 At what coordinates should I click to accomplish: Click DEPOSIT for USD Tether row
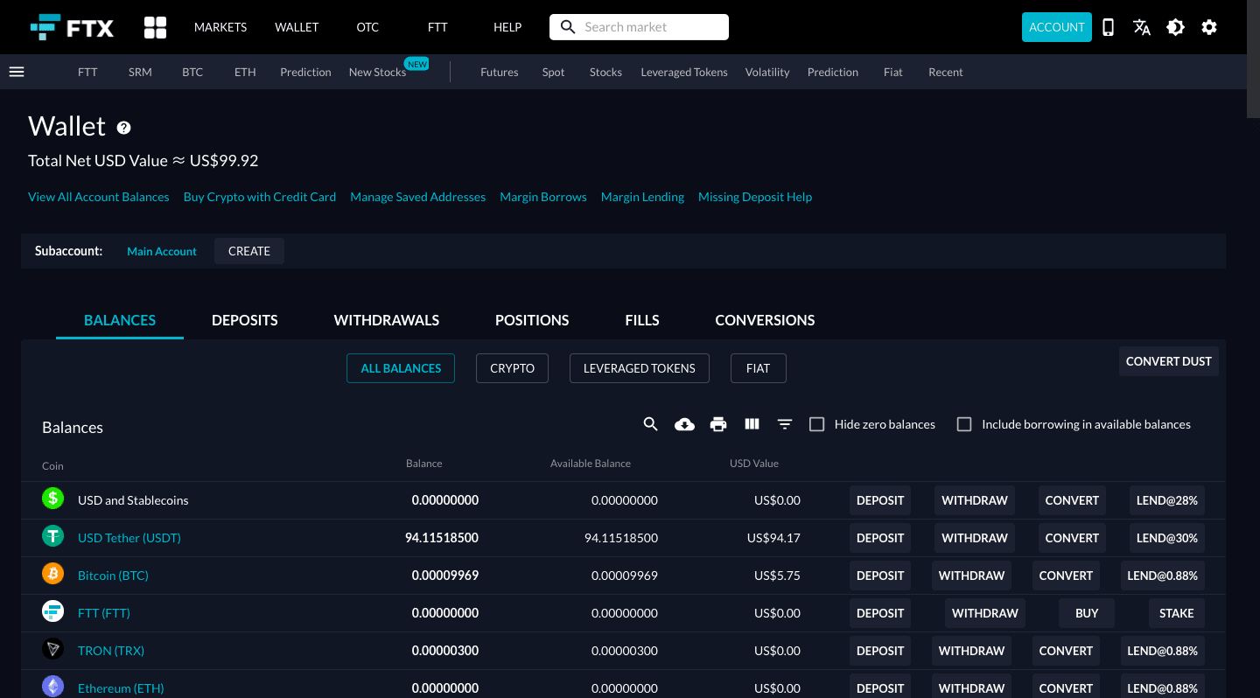point(880,538)
